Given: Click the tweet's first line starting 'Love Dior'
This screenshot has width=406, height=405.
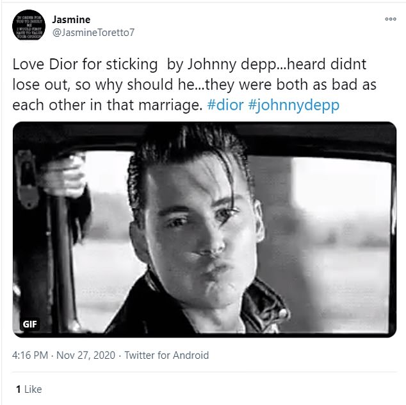Looking at the screenshot, I should coord(188,66).
